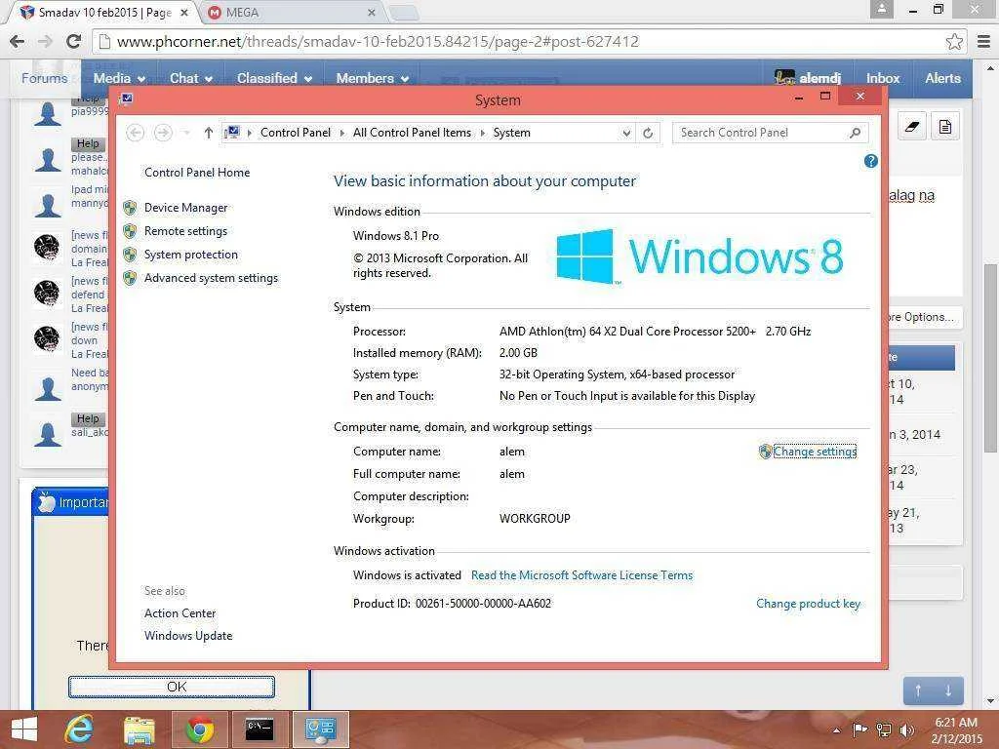Open Device Manager
Viewport: 999px width, 749px height.
pos(185,208)
